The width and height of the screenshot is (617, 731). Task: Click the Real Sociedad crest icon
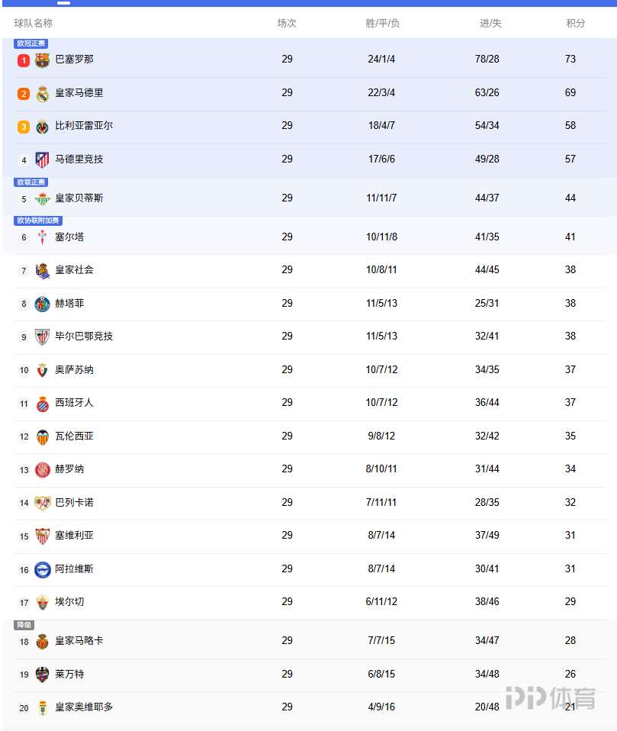(43, 270)
